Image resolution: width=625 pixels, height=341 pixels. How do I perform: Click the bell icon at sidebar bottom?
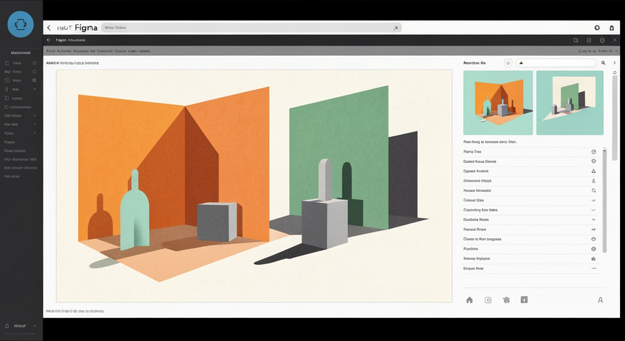point(7,326)
